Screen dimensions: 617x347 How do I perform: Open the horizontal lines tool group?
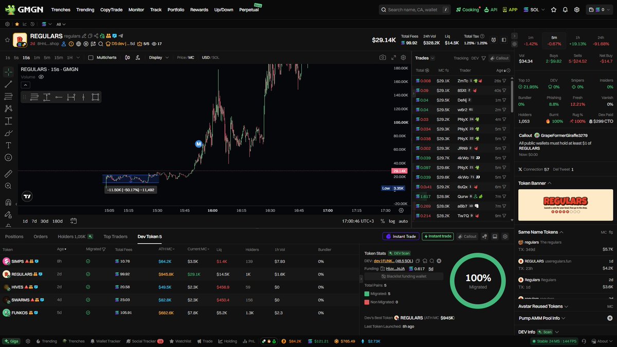(8, 96)
